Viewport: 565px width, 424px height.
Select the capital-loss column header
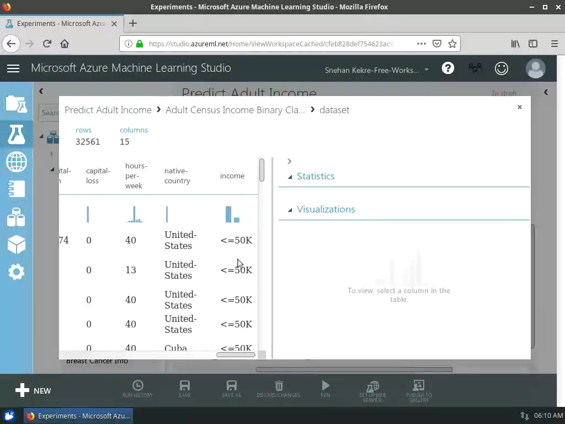click(x=98, y=176)
